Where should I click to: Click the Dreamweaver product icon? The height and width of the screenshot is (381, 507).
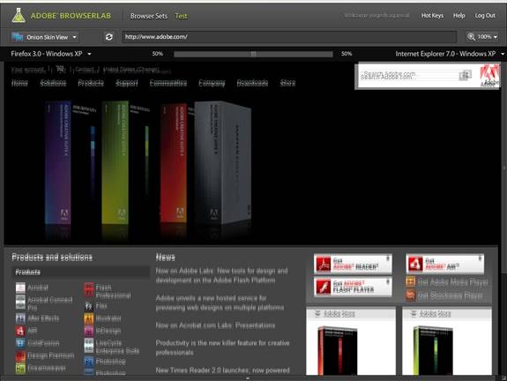click(20, 368)
